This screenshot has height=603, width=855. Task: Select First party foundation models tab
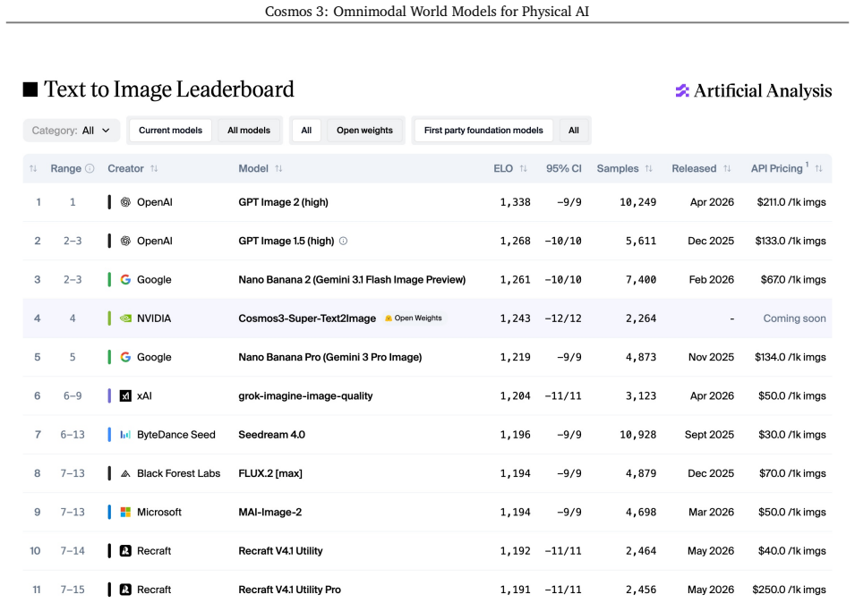pos(483,131)
